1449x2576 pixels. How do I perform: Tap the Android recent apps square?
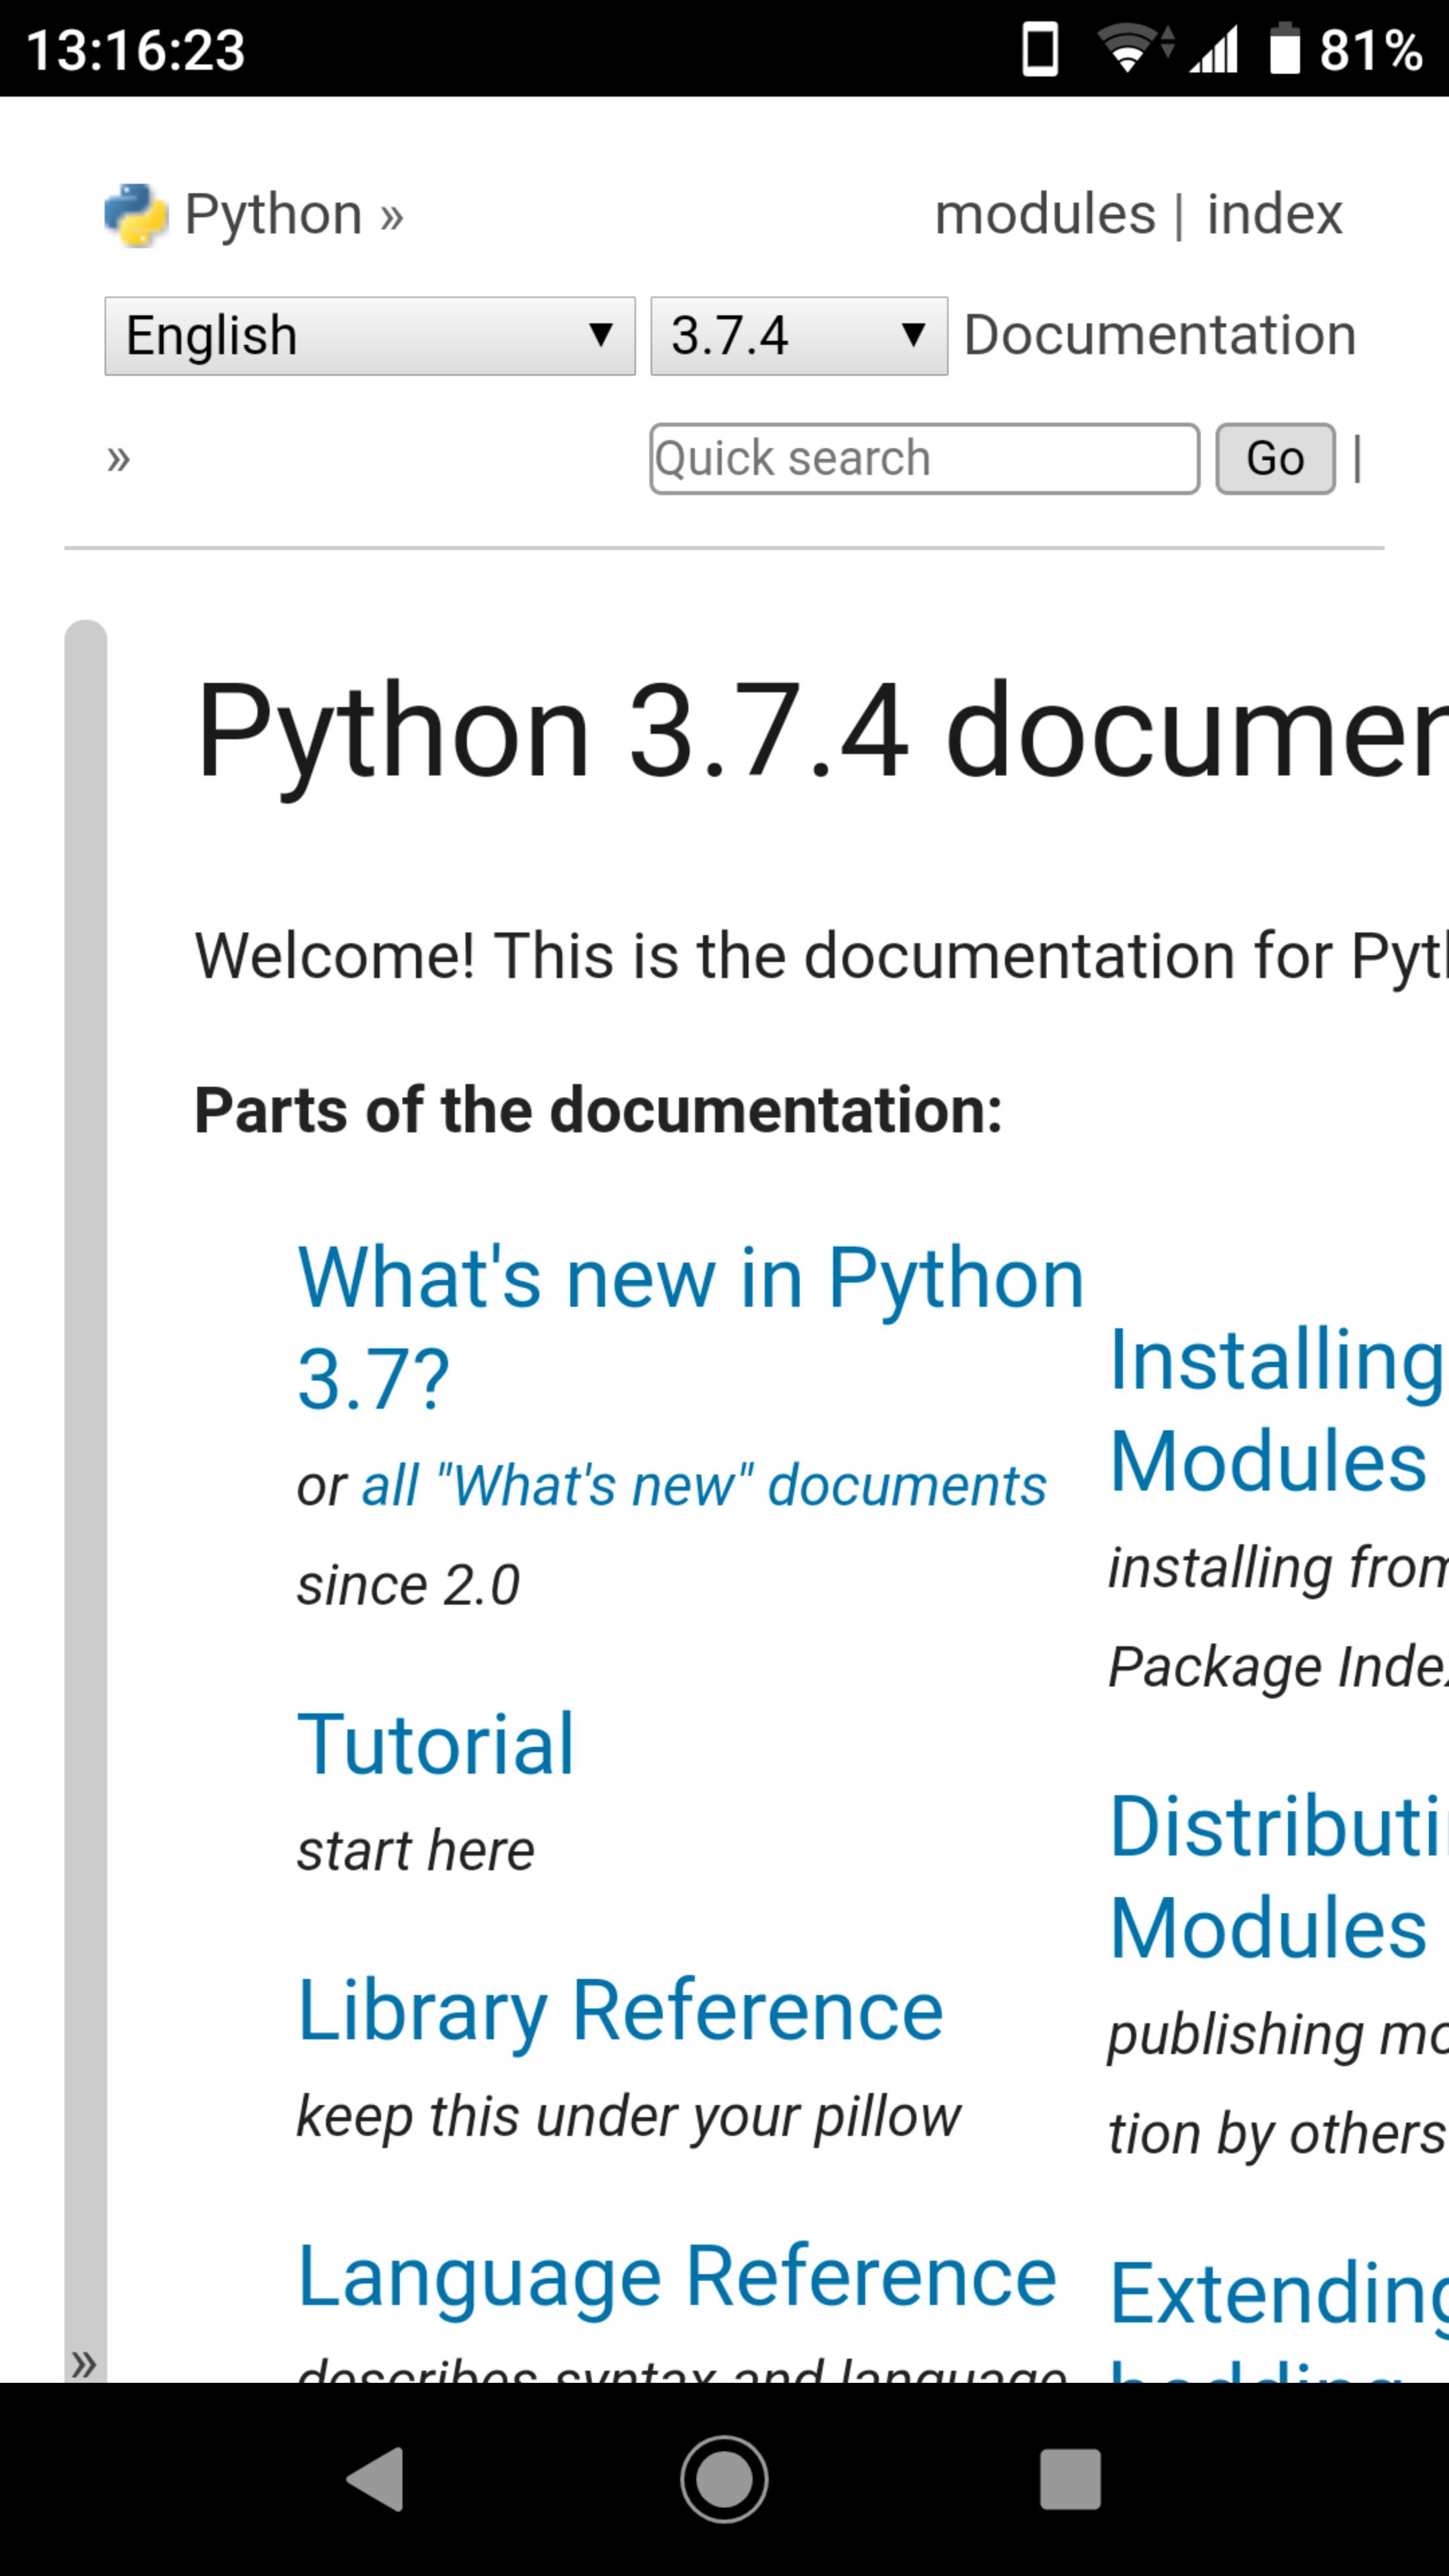[1070, 2479]
